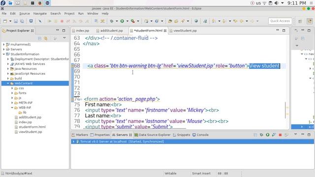This screenshot has height=177, width=315.
Task: Switch to the Console view tab
Action: [200, 135]
